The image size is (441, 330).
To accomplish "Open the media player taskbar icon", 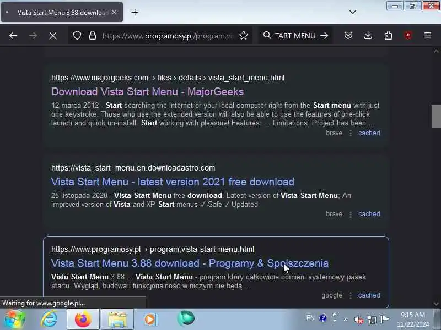I will tap(150, 320).
